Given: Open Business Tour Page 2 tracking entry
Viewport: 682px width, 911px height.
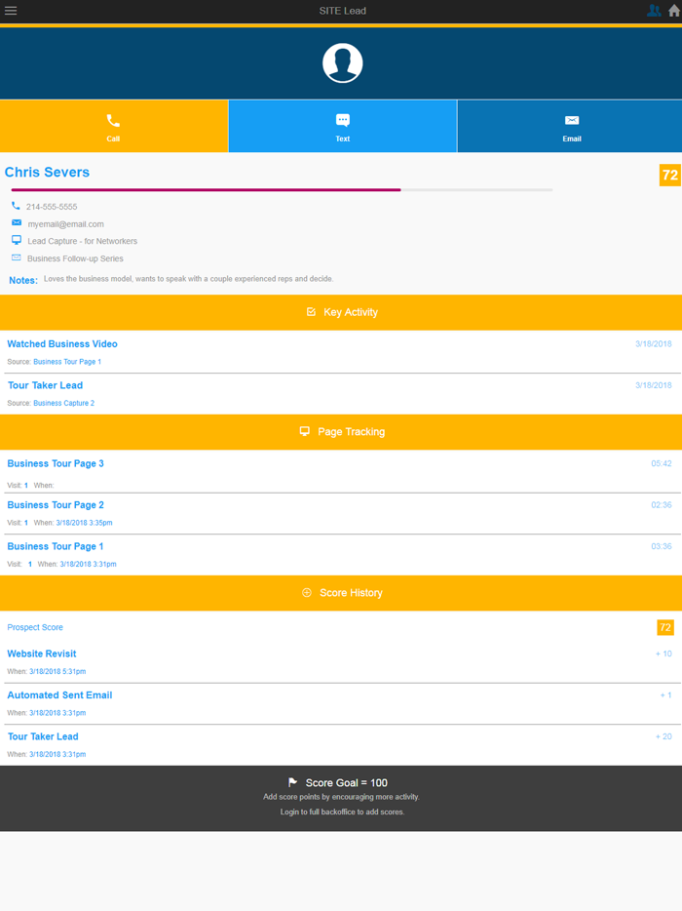Looking at the screenshot, I should (x=56, y=505).
